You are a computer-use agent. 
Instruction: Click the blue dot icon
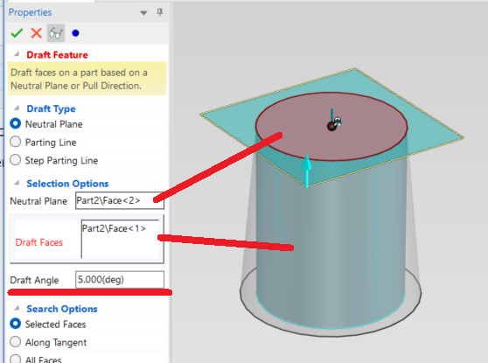click(x=75, y=33)
